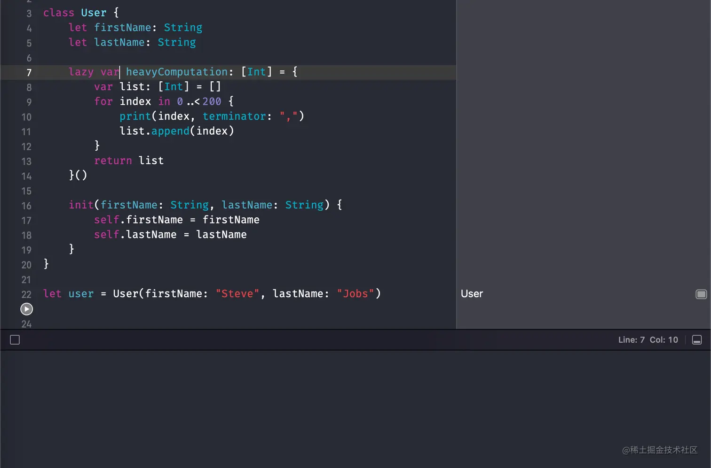The image size is (711, 468).
Task: Click line number 22 in the gutter
Action: [26, 294]
